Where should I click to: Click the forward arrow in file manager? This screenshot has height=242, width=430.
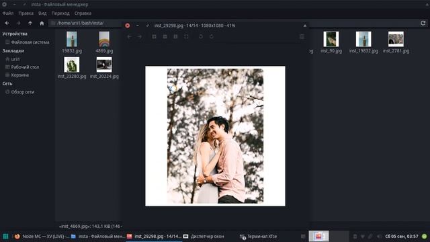coord(19,24)
